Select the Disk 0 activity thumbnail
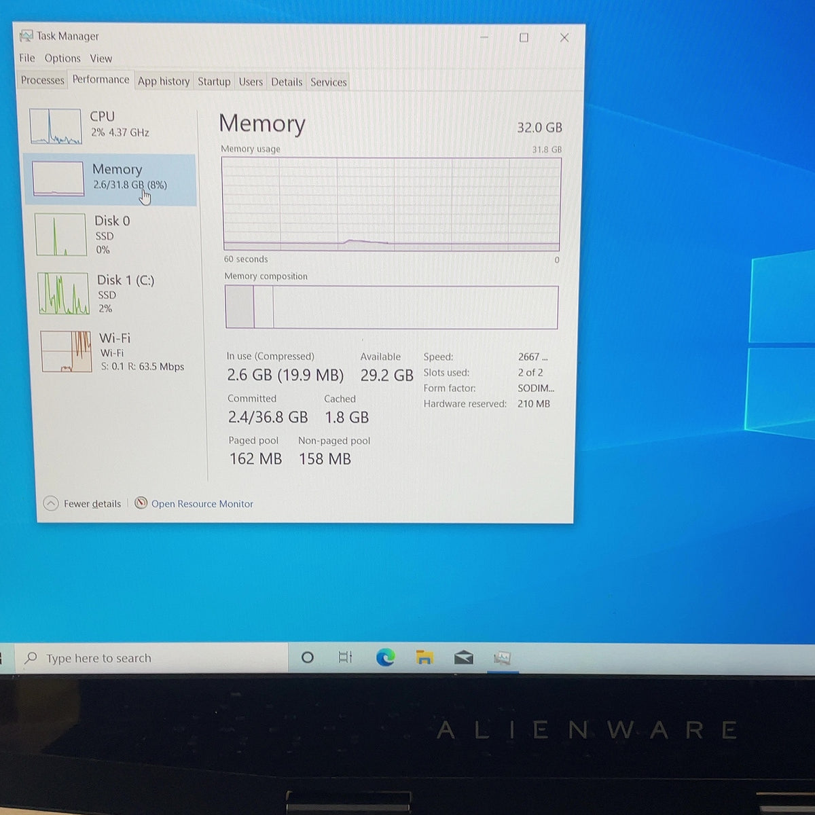 (x=61, y=234)
